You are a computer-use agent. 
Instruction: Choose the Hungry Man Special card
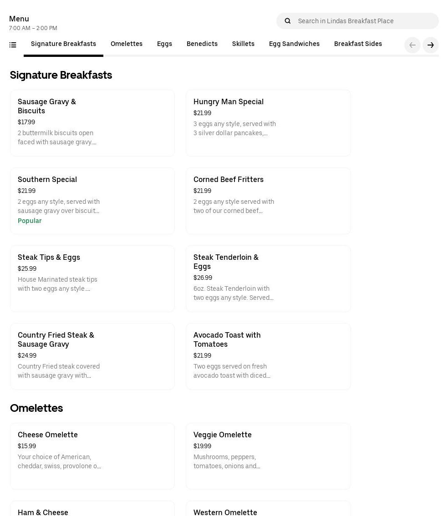coord(268,123)
